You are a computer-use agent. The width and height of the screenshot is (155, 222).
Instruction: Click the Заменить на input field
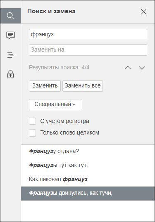click(x=88, y=50)
